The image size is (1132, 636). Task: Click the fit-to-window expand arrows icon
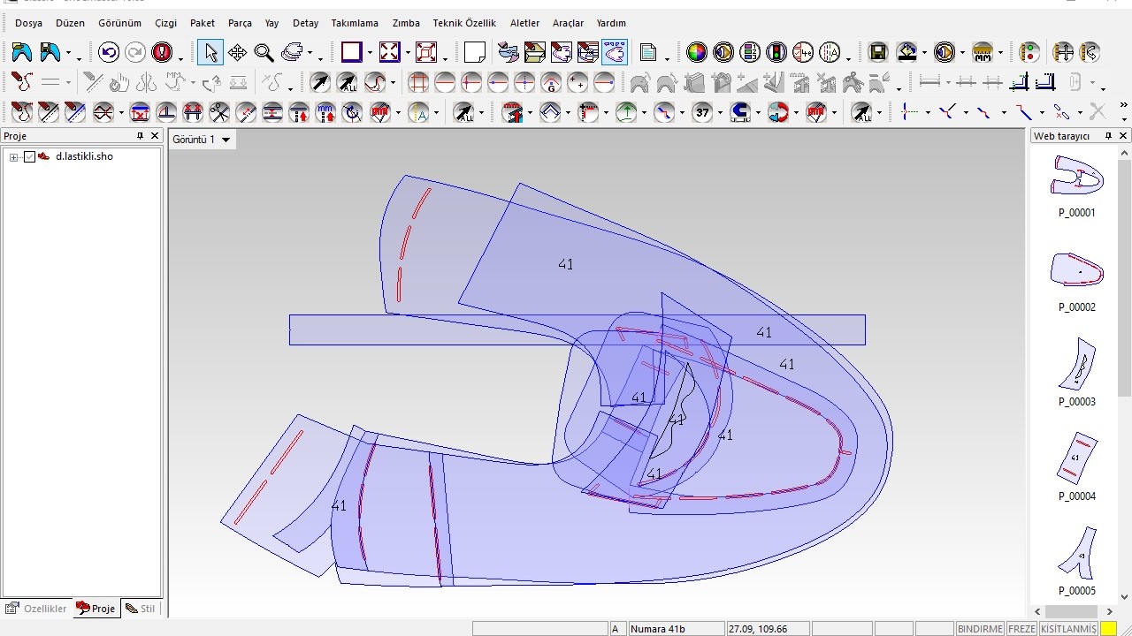coord(390,53)
